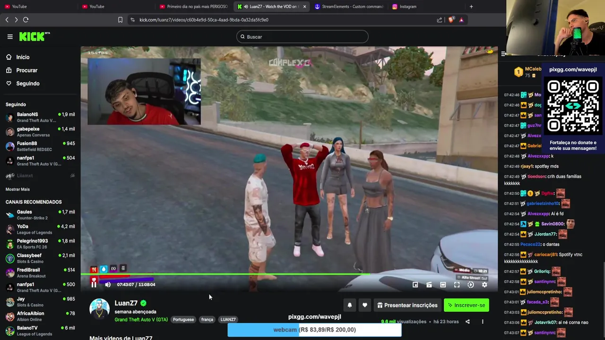Bookmark this page in browser

(120, 20)
